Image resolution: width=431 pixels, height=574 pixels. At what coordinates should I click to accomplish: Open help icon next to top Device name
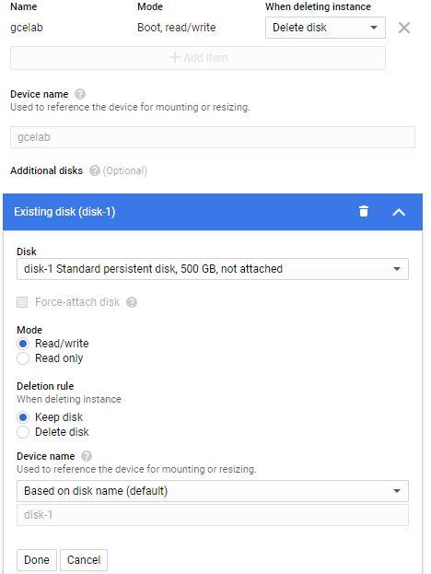click(x=80, y=94)
